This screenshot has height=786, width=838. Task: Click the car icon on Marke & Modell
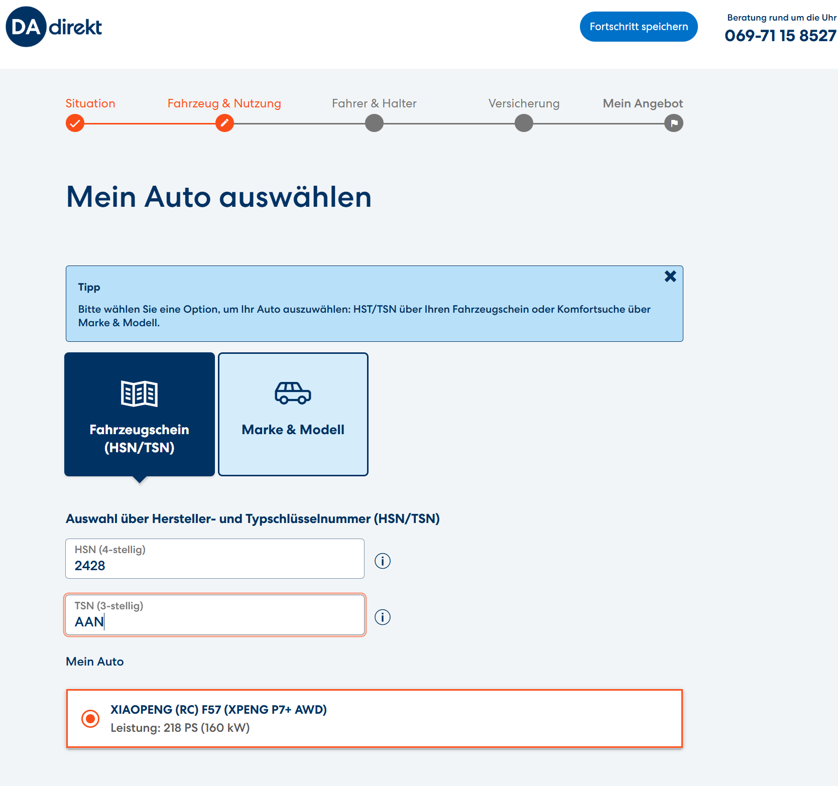tap(293, 393)
